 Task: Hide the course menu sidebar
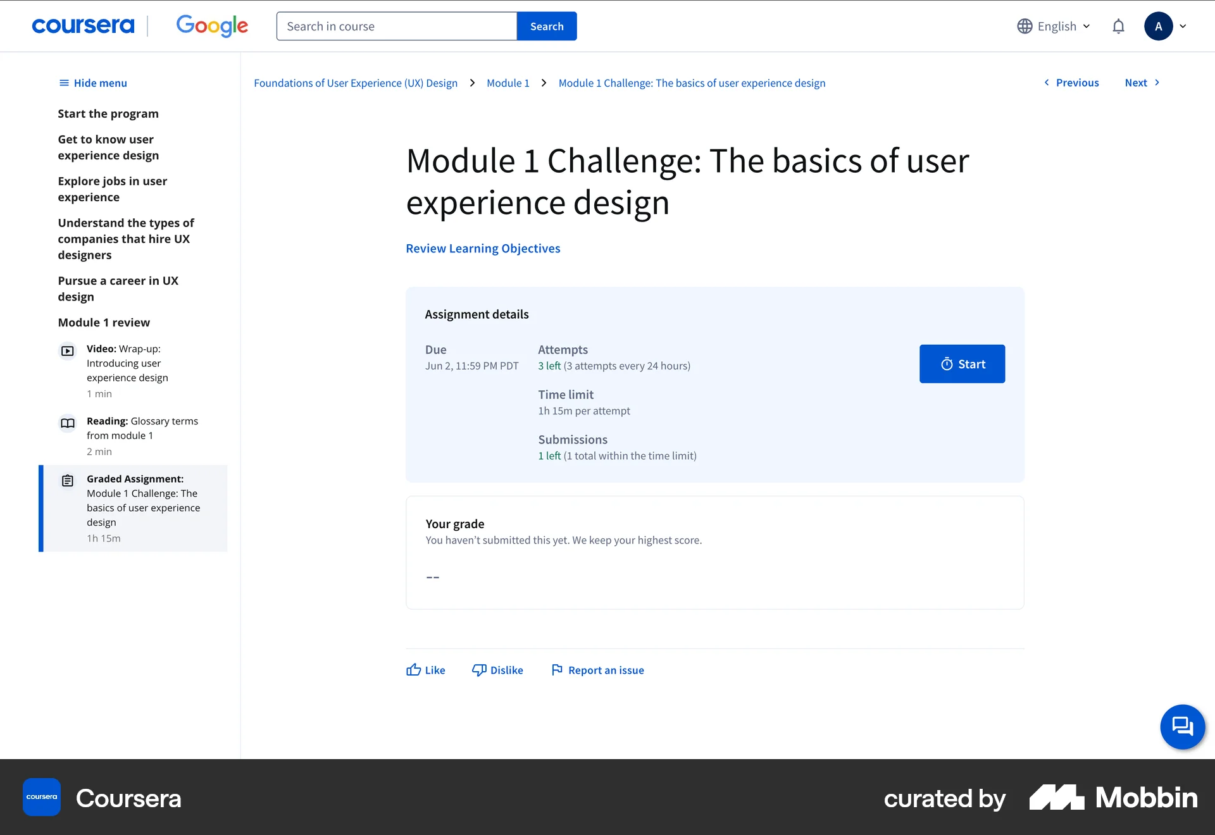[92, 83]
